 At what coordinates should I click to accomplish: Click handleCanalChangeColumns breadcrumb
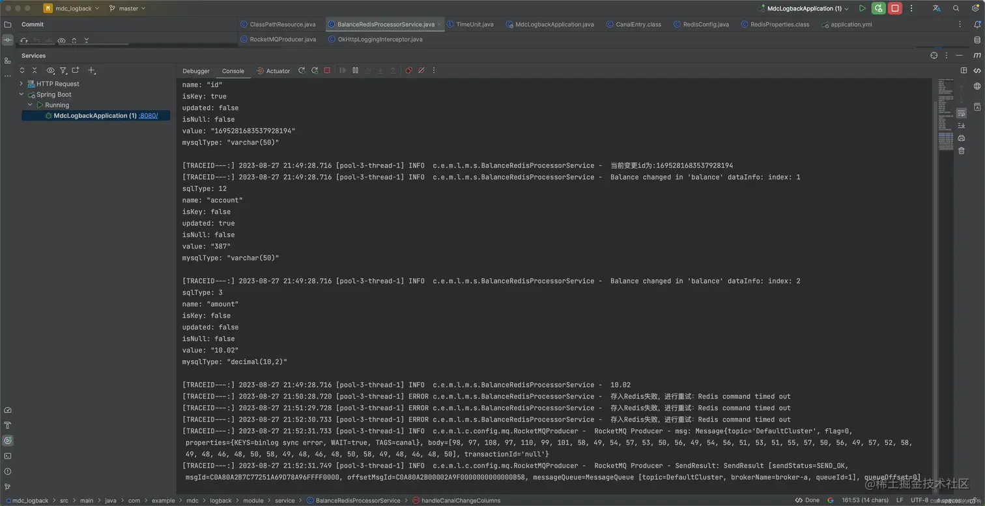coord(456,500)
